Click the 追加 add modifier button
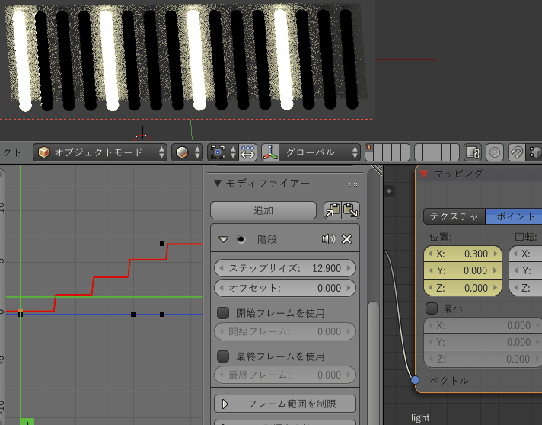The height and width of the screenshot is (425, 542). coord(263,210)
